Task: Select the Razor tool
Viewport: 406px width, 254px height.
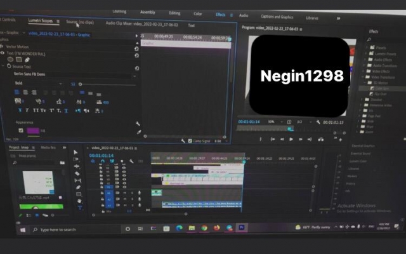Action: [x=77, y=173]
